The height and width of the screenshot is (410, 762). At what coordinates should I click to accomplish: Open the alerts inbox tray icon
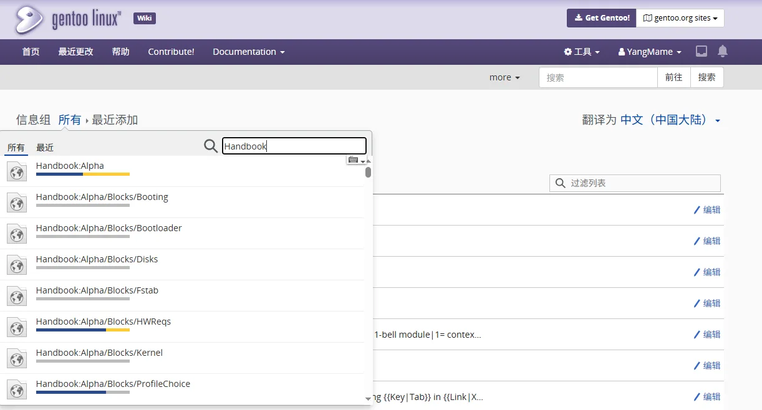(702, 51)
